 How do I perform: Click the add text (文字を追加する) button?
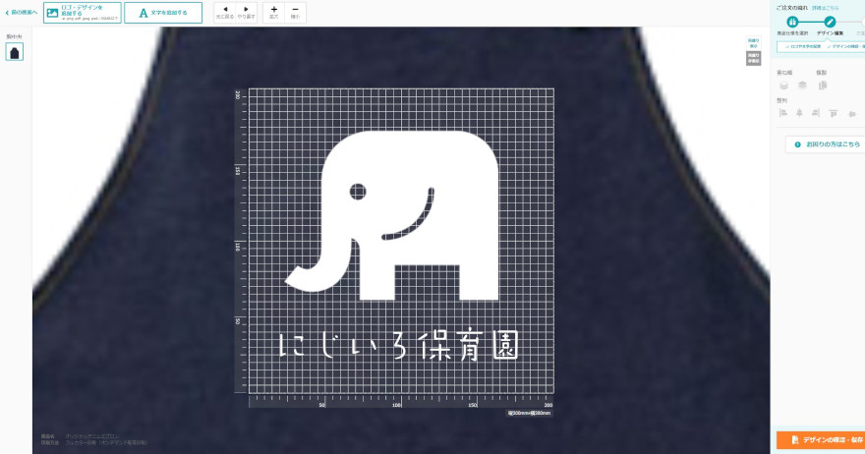pos(163,13)
